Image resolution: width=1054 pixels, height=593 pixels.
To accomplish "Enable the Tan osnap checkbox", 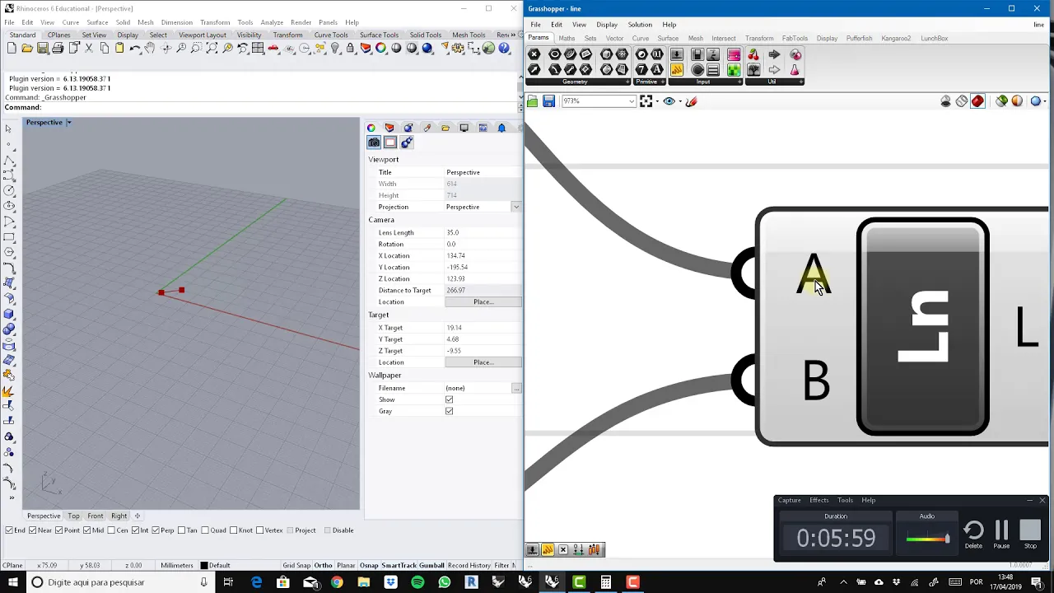I will (x=183, y=530).
